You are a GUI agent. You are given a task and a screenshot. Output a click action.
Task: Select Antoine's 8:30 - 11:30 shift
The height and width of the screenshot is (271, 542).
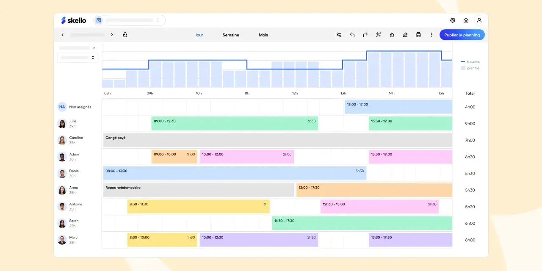(x=199, y=207)
